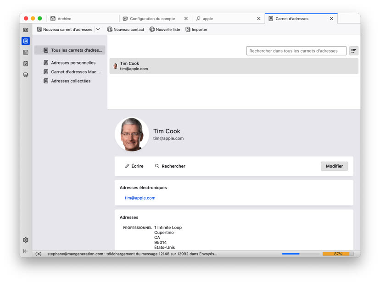
Task: Select the Address Book sidebar icon
Action: [25, 41]
